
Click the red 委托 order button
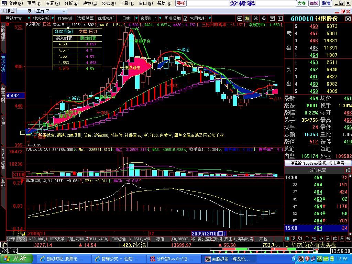click(181, 3)
